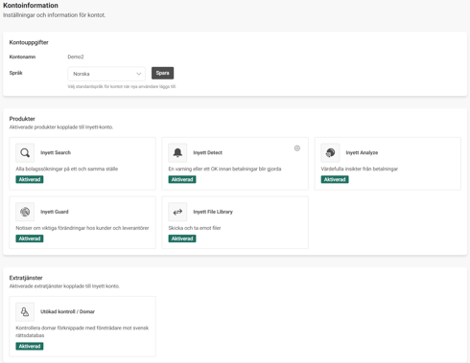Click the Inyett Analyze chart icon
The image size is (470, 363).
(330, 153)
